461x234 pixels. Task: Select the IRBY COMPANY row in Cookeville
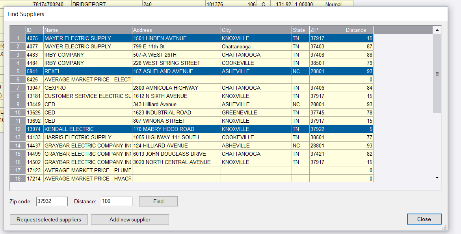point(158,63)
